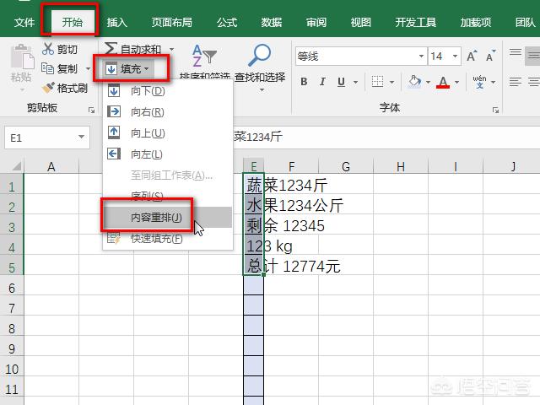Choose 向左(L) fill left
The width and height of the screenshot is (540, 405).
tap(168, 154)
